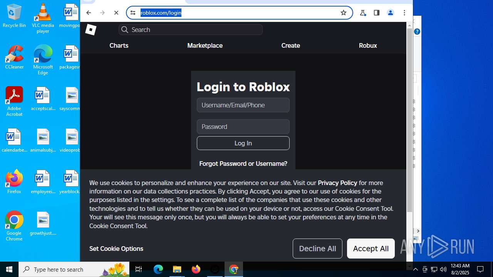Click the Roblox Search field
The width and height of the screenshot is (493, 277).
coord(191,30)
